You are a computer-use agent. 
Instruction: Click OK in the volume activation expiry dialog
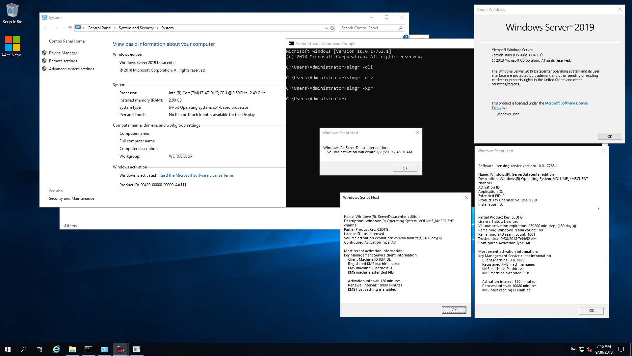405,168
